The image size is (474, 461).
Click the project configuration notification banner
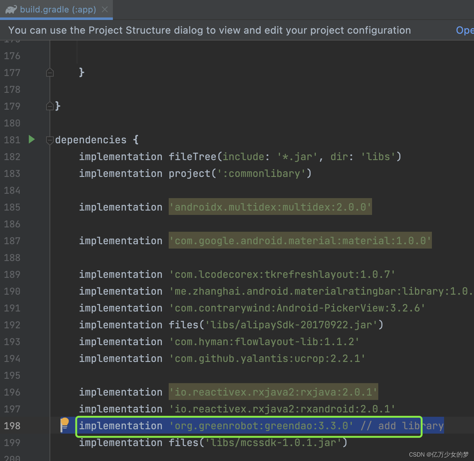[x=209, y=30]
